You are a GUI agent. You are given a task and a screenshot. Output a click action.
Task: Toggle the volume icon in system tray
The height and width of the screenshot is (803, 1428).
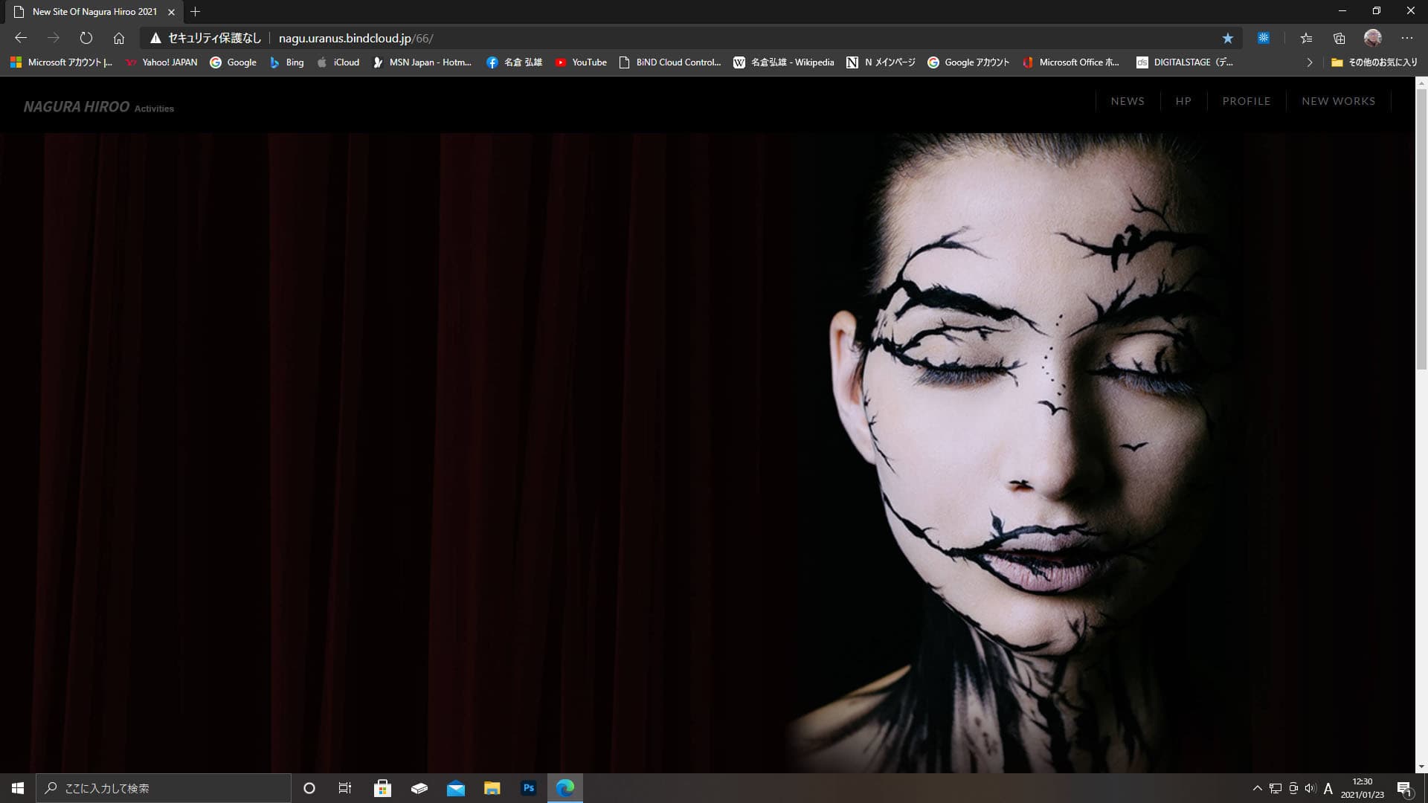[x=1310, y=788]
